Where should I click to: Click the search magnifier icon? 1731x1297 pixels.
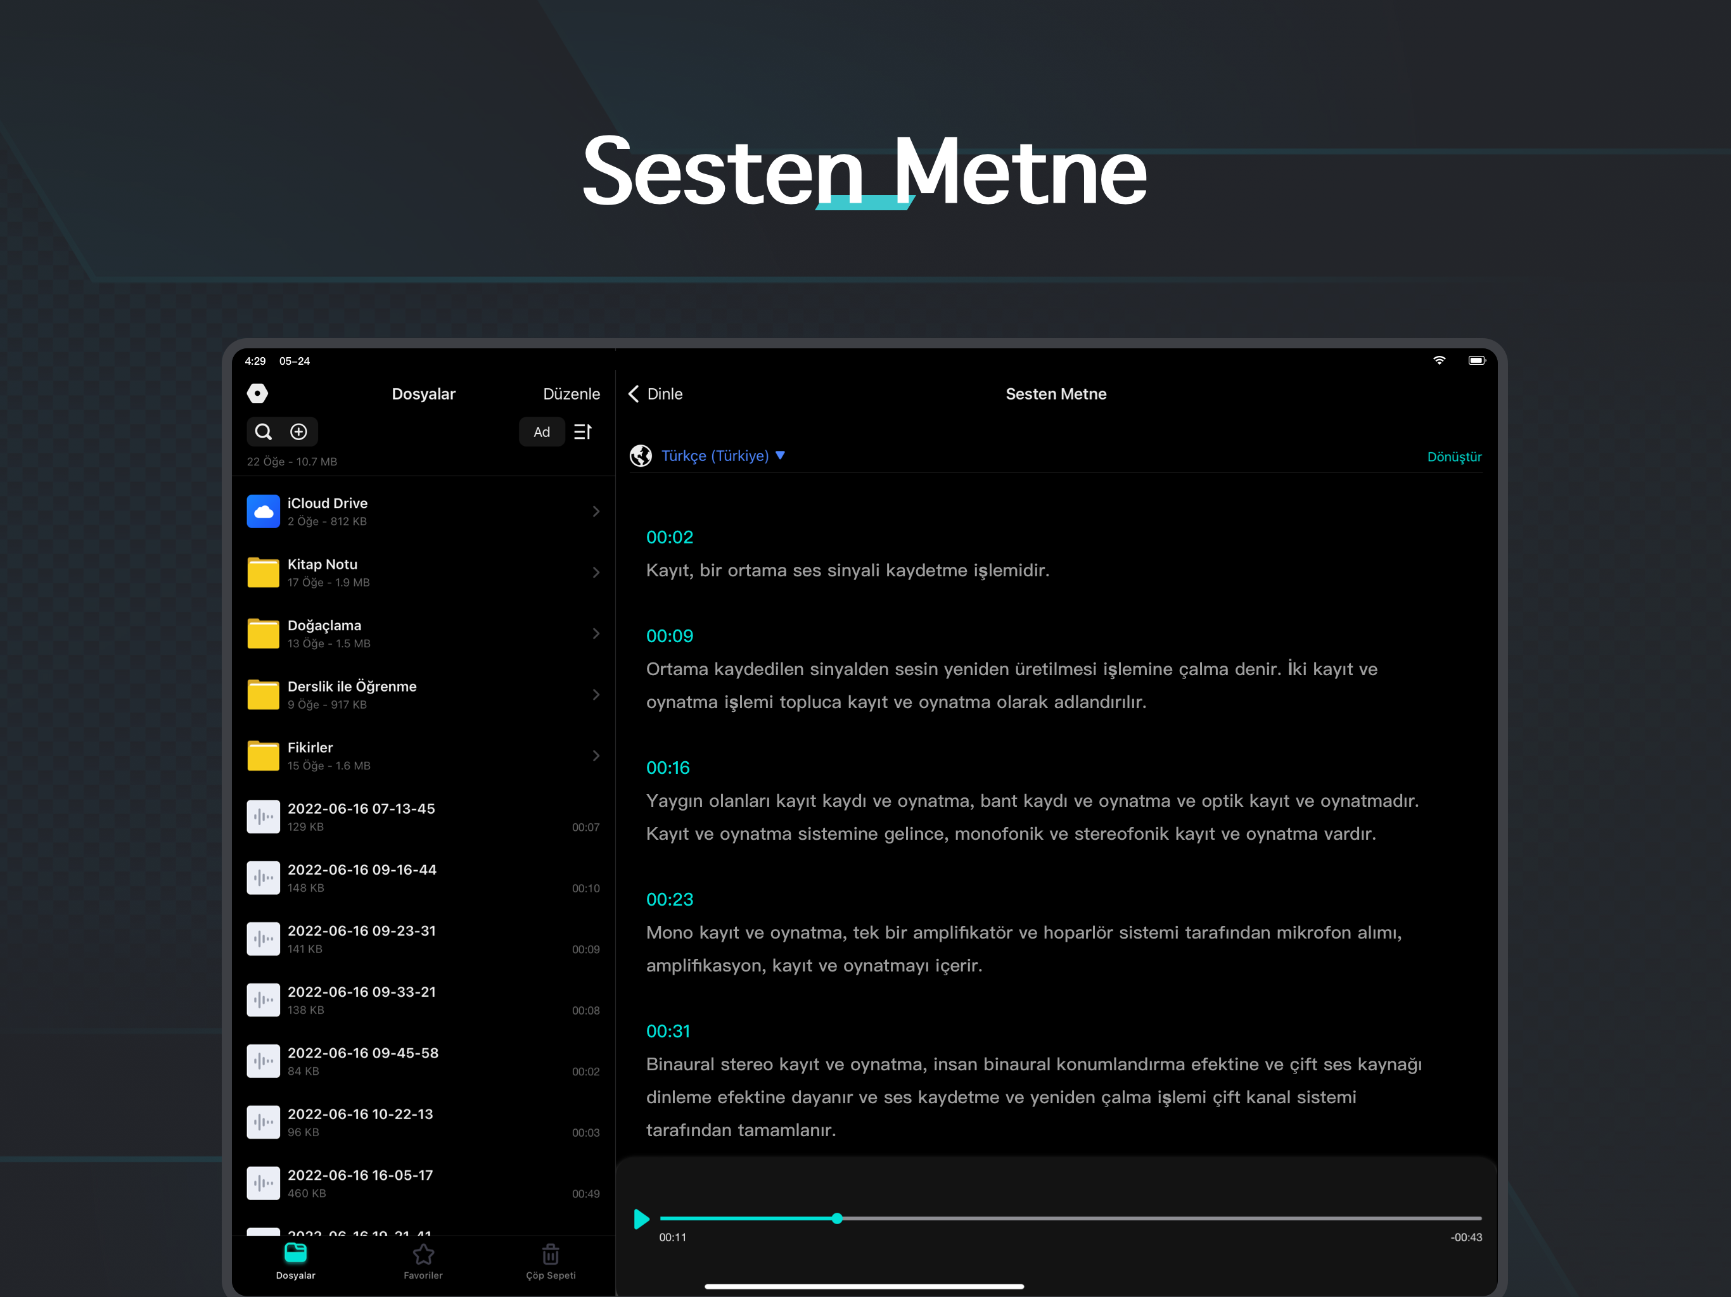click(x=264, y=432)
